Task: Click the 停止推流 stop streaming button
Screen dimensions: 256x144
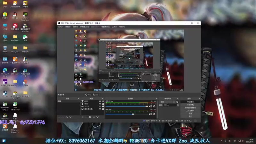Action: [190, 102]
